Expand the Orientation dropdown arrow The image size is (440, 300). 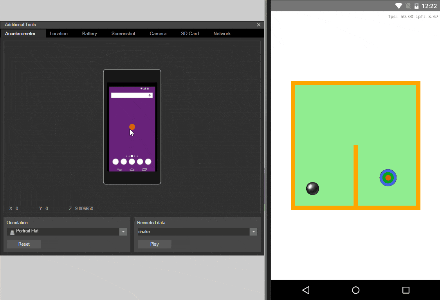click(x=123, y=232)
